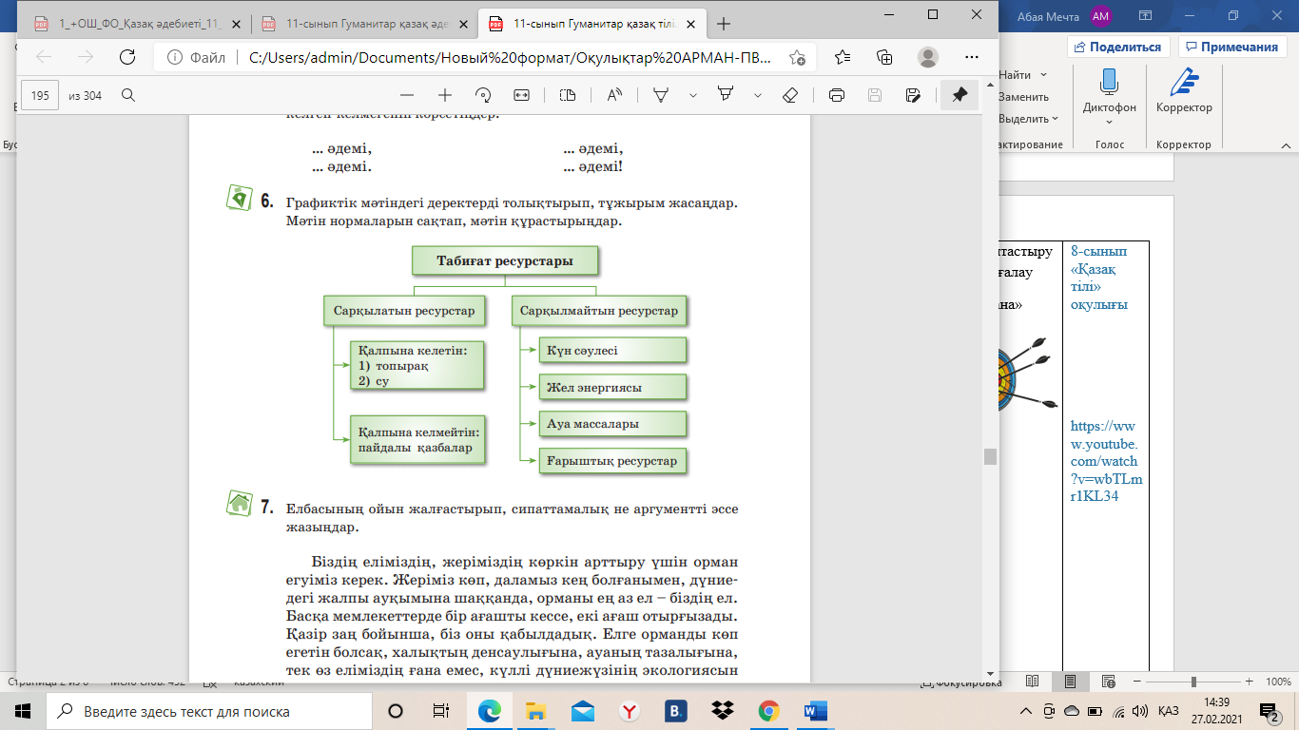Open File Explorer from taskbar

(x=536, y=711)
